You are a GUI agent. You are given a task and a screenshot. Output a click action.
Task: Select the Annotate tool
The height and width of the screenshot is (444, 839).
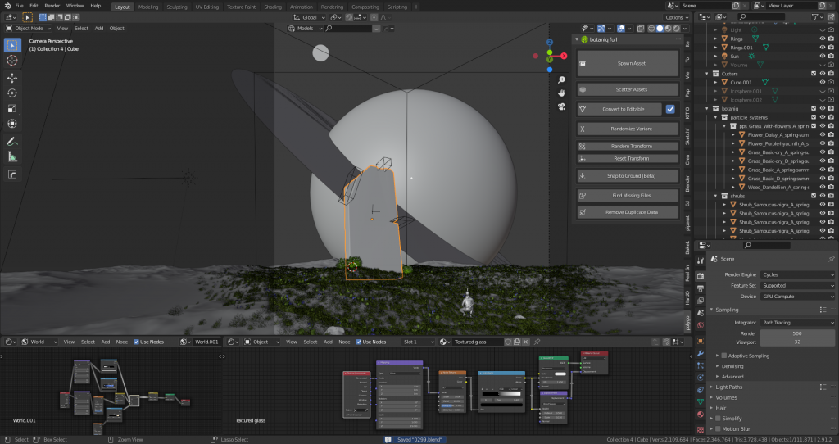click(12, 142)
